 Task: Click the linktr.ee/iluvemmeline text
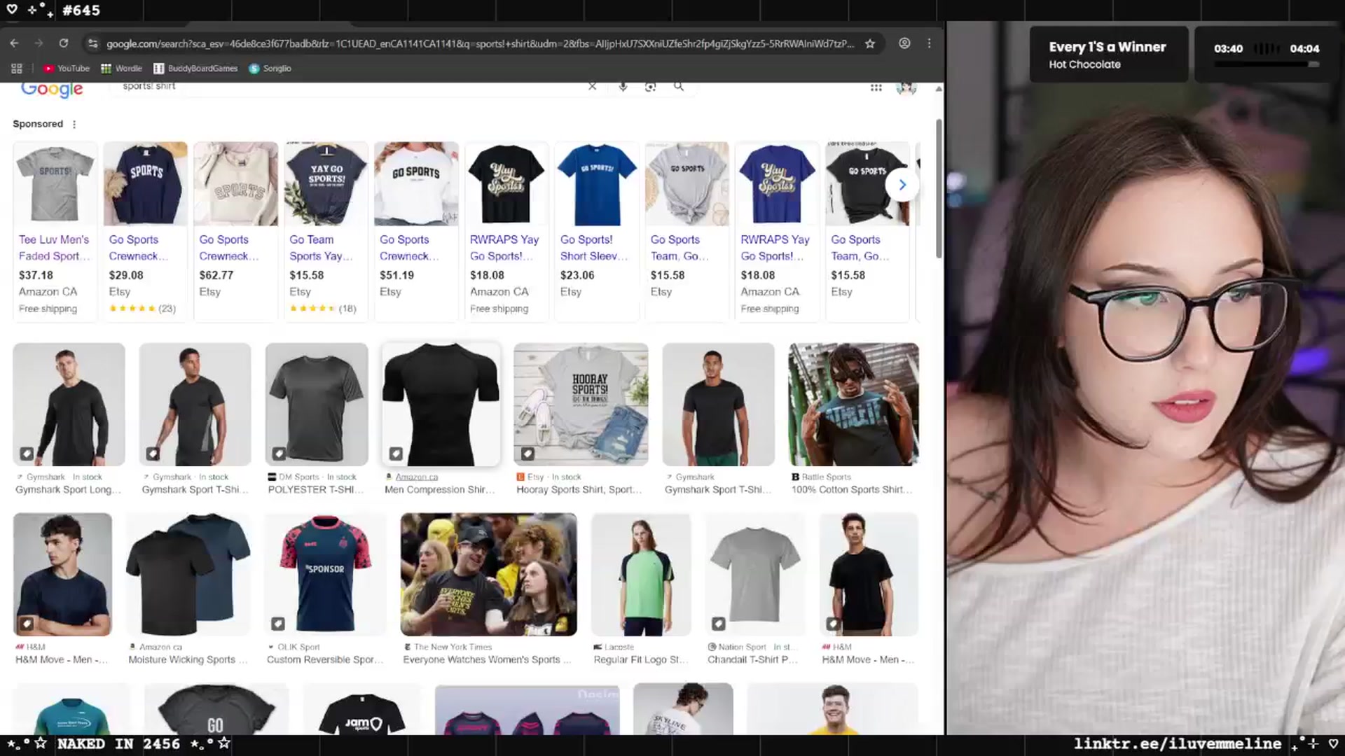tap(1178, 744)
